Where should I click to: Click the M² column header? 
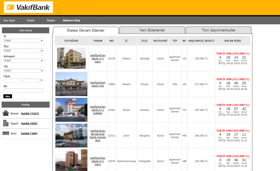pyautogui.click(x=185, y=41)
